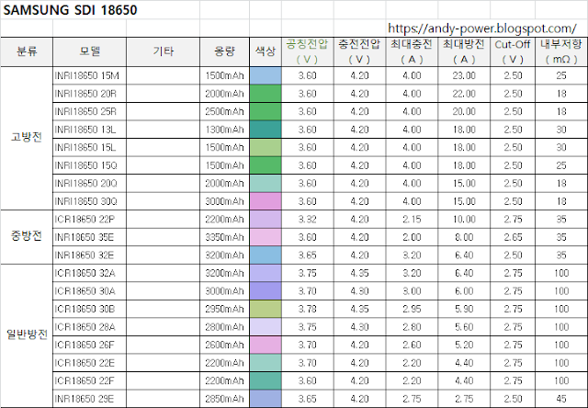Open the andy-power.blogspot.com link
Viewport: 588px width, 408px height.
[481, 28]
